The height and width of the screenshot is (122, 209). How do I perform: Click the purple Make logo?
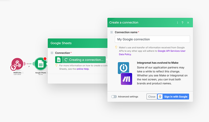pyautogui.click(x=126, y=79)
